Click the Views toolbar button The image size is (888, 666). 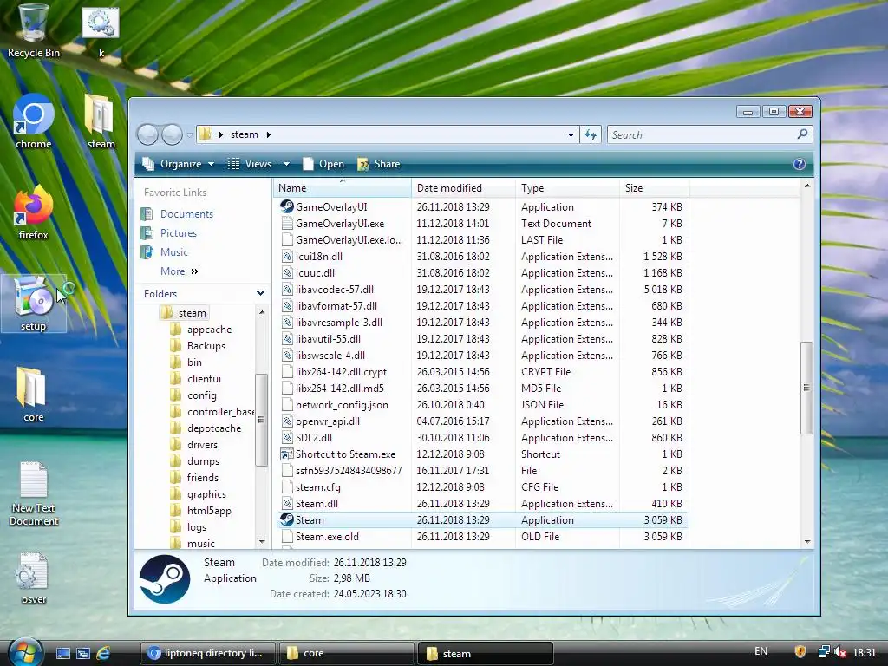[250, 164]
